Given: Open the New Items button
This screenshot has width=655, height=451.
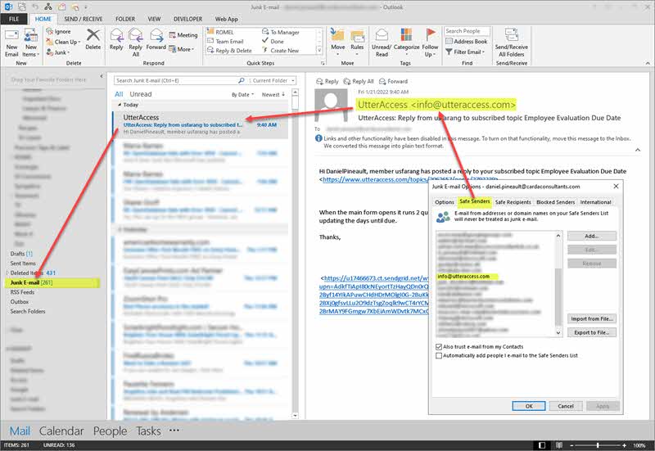Looking at the screenshot, I should [31, 43].
